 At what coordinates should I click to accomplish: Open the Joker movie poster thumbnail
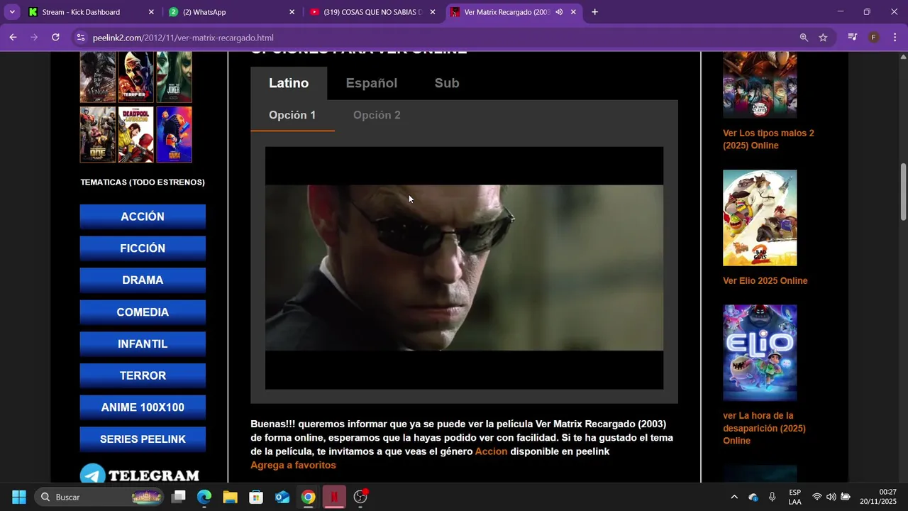tap(175, 77)
